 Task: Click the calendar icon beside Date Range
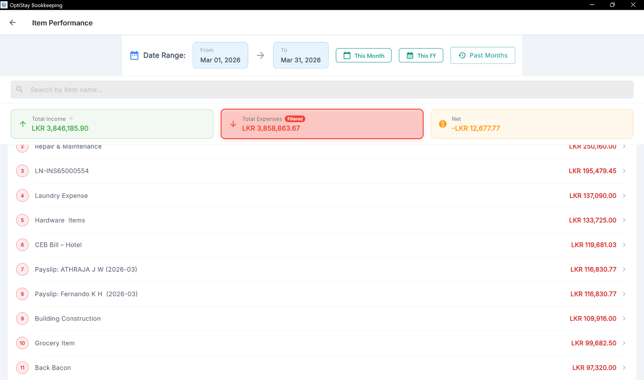[134, 55]
